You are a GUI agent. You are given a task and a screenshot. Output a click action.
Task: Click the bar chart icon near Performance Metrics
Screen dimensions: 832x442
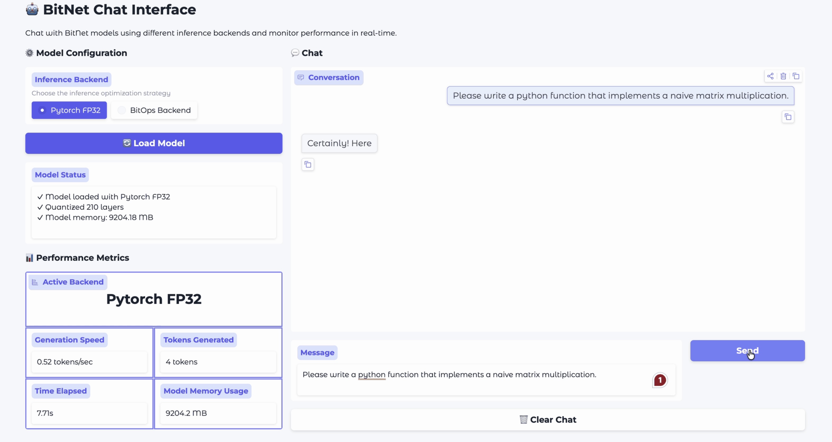coord(30,258)
